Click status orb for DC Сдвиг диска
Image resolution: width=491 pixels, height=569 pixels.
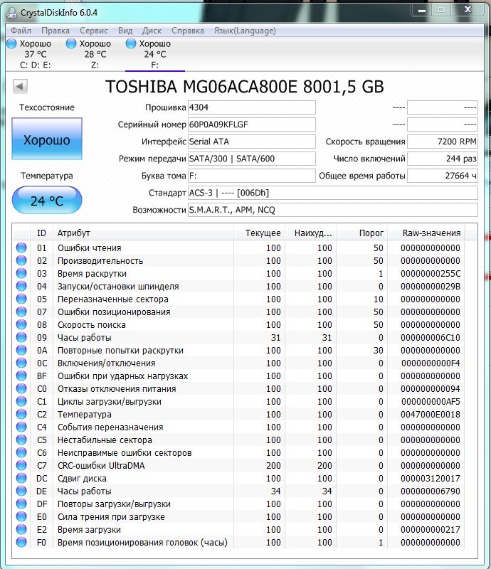click(21, 478)
